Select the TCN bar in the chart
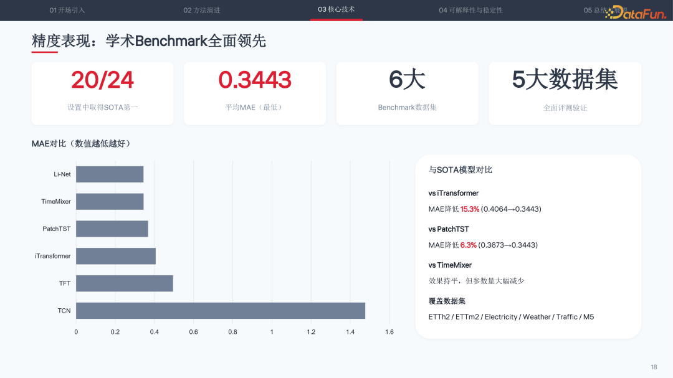 pyautogui.click(x=221, y=311)
